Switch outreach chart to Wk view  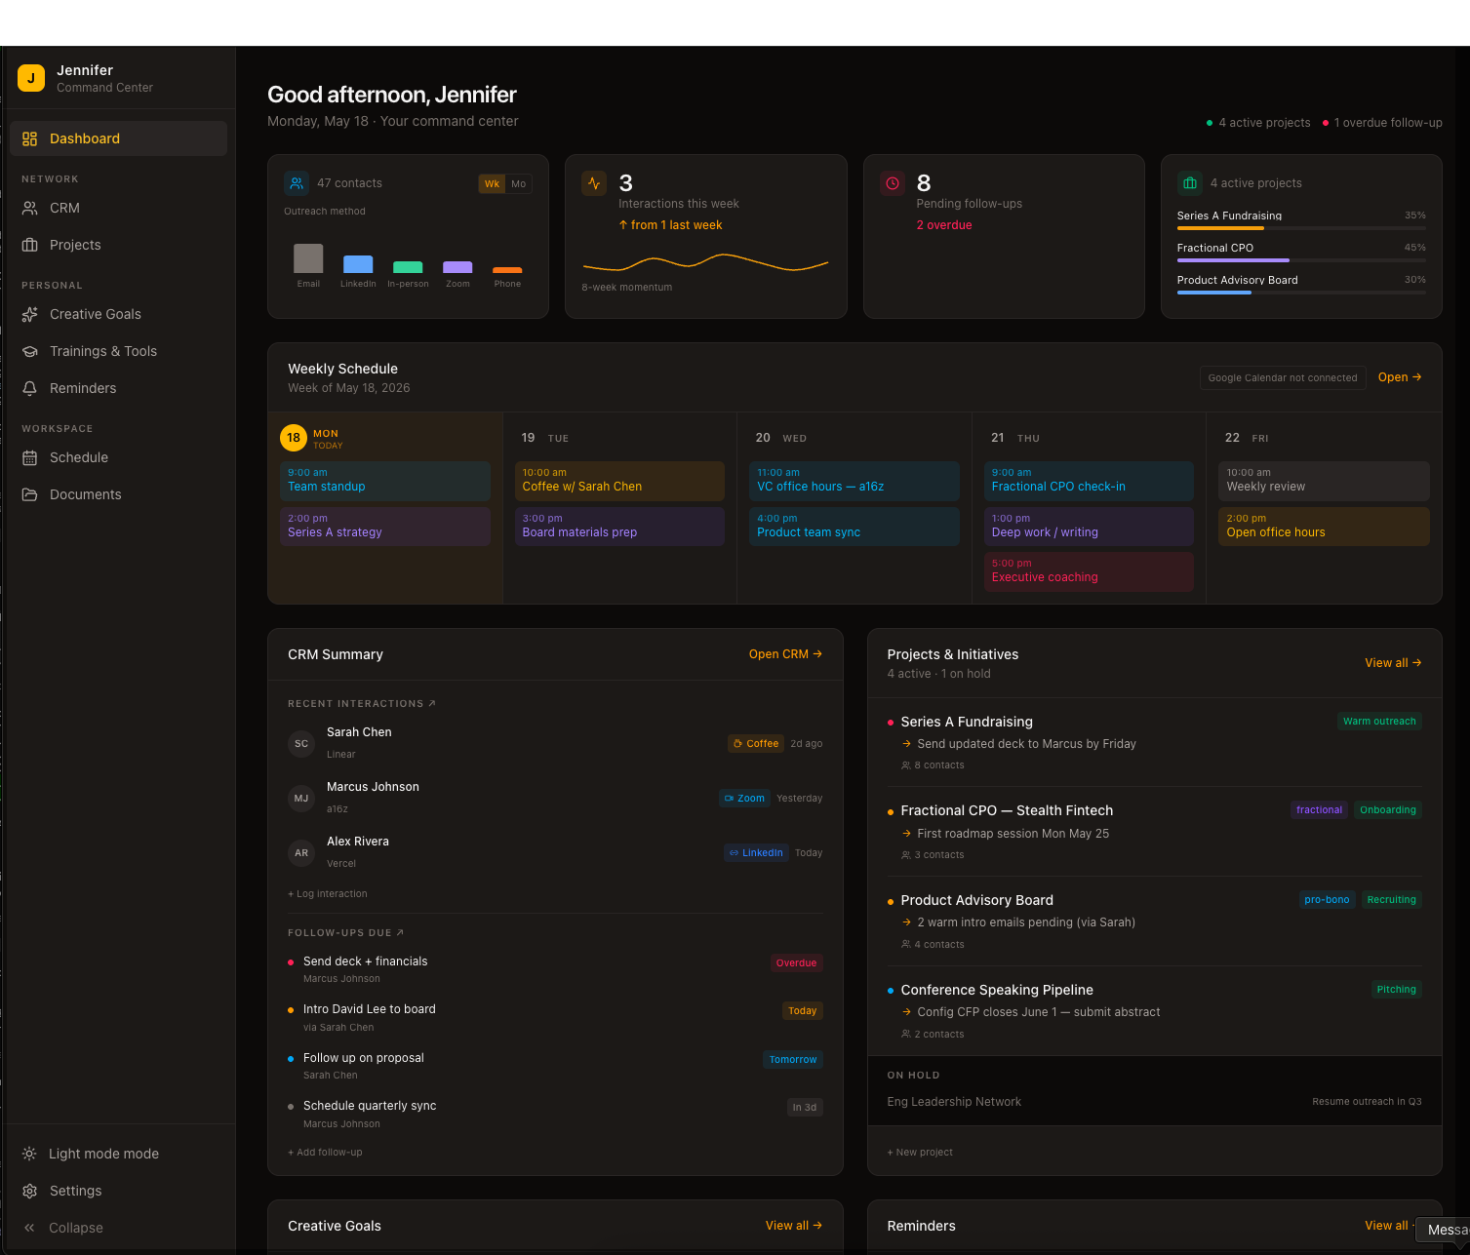[x=492, y=183]
